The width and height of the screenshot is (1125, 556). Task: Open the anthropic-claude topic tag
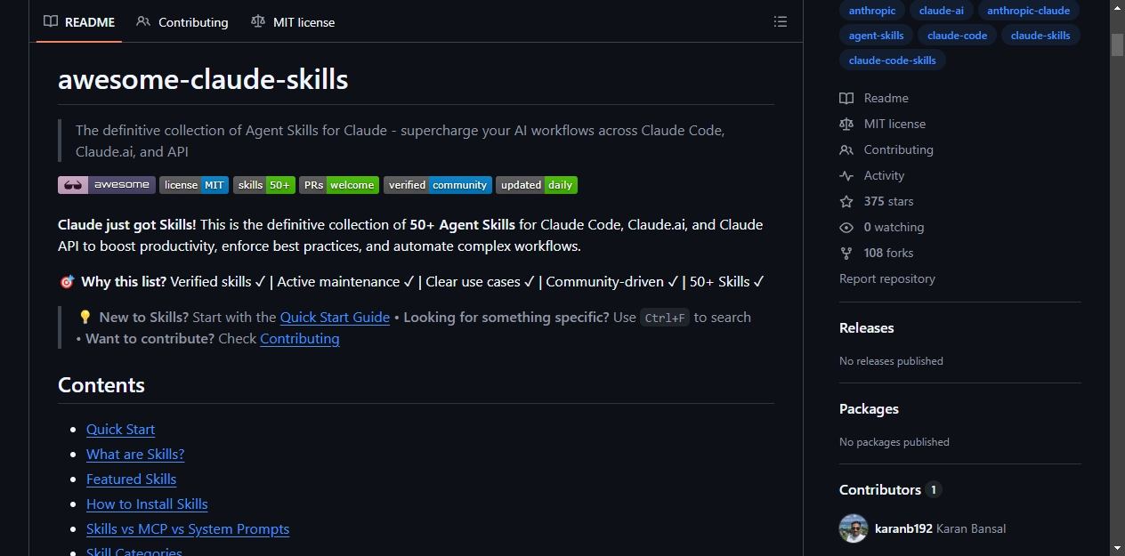(x=1029, y=11)
